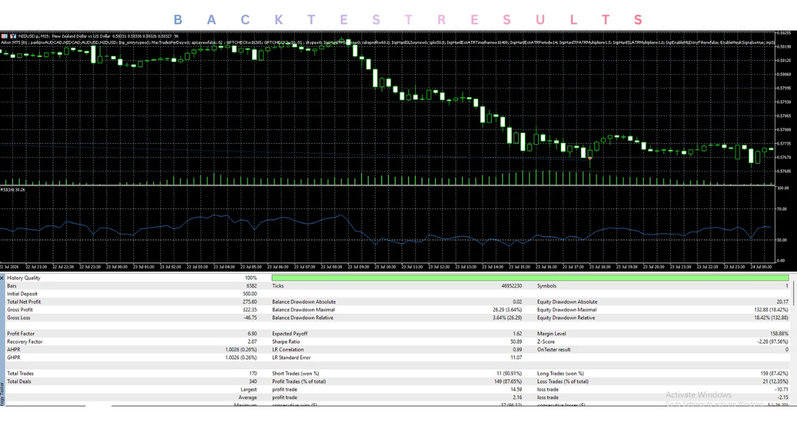Click the 23 Jul 09:30 time axis label
Screen dimensions: 797x448
point(359,266)
